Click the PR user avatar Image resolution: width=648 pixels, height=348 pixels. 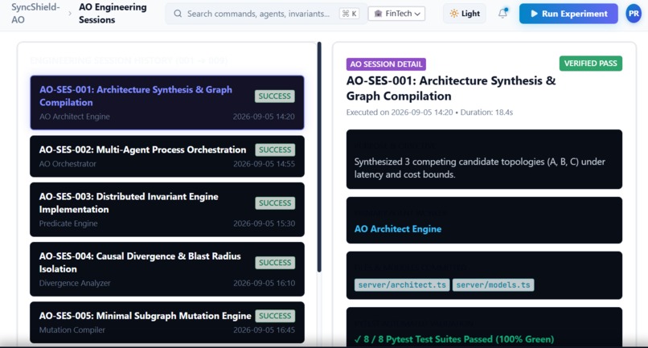tap(634, 14)
